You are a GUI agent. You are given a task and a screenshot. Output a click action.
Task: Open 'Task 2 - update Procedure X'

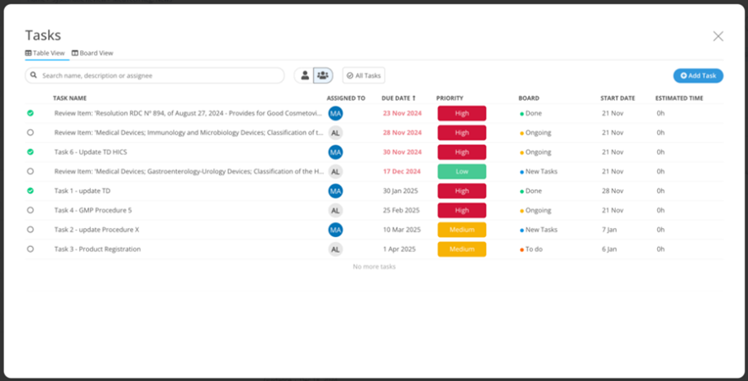[x=97, y=230]
